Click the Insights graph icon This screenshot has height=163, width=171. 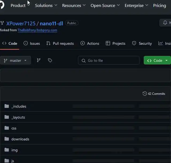click(161, 43)
